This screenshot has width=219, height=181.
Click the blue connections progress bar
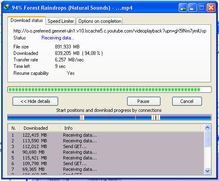point(109,117)
